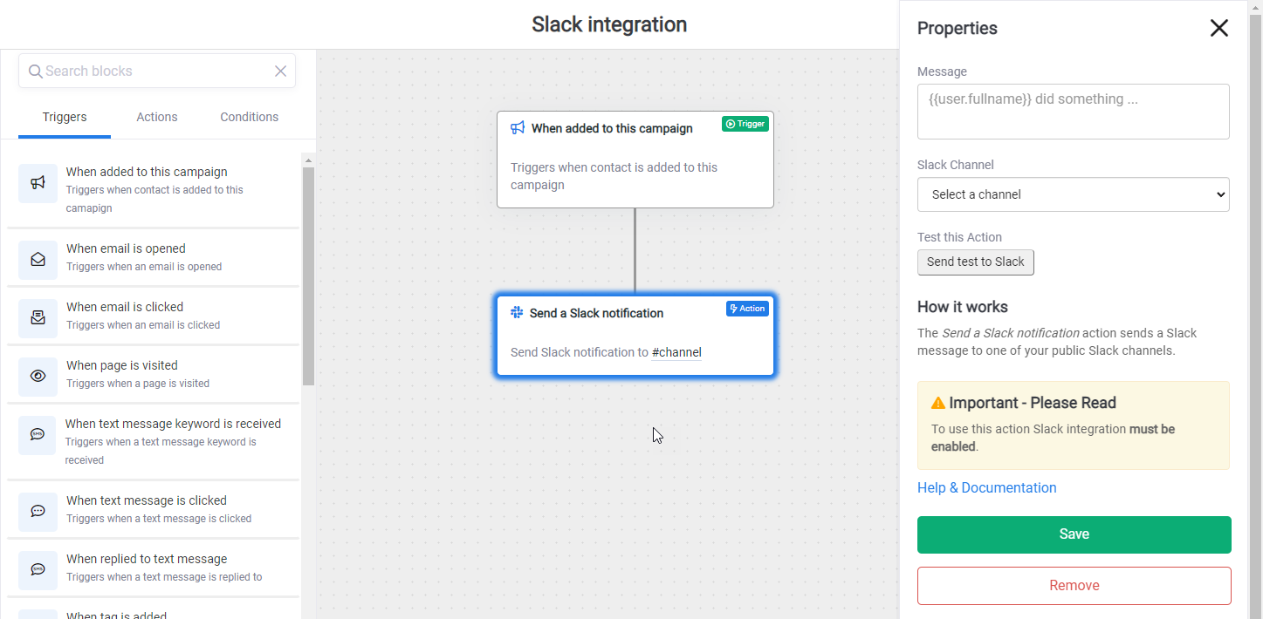Click 'Triggers when an email is opened' description
The height and width of the screenshot is (619, 1263).
coord(144,267)
